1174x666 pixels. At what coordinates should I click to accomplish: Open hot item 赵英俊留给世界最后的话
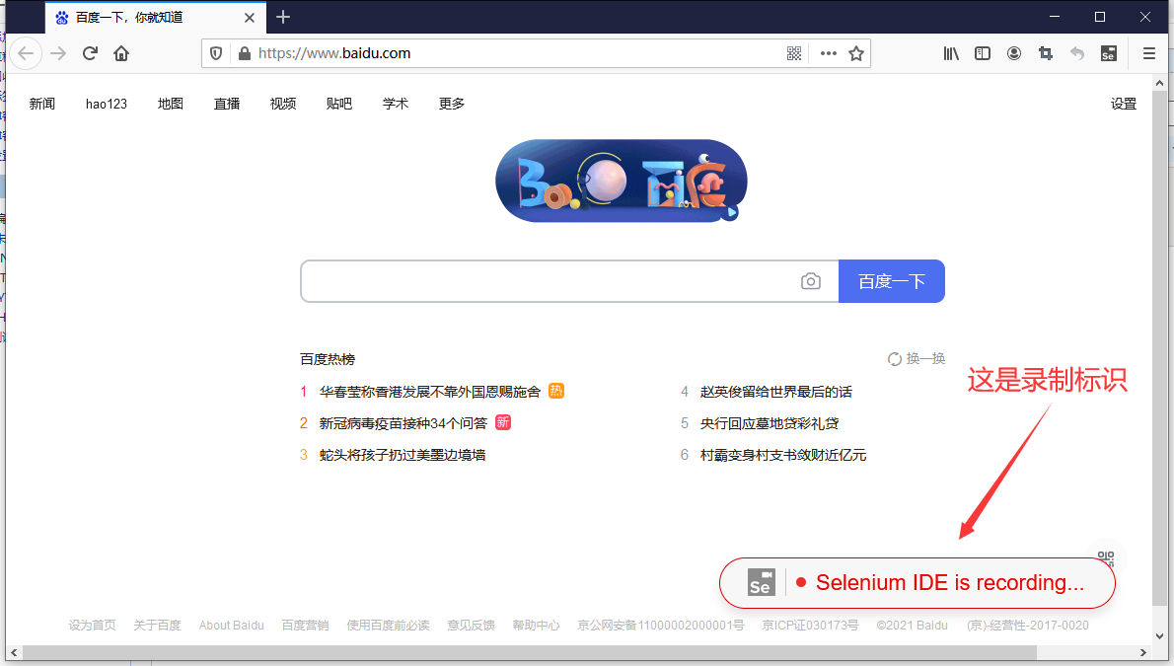[x=775, y=391]
